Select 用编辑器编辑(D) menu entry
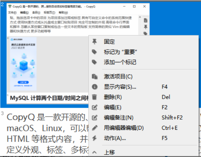Viewport: 201px width, 157px height. (143, 128)
